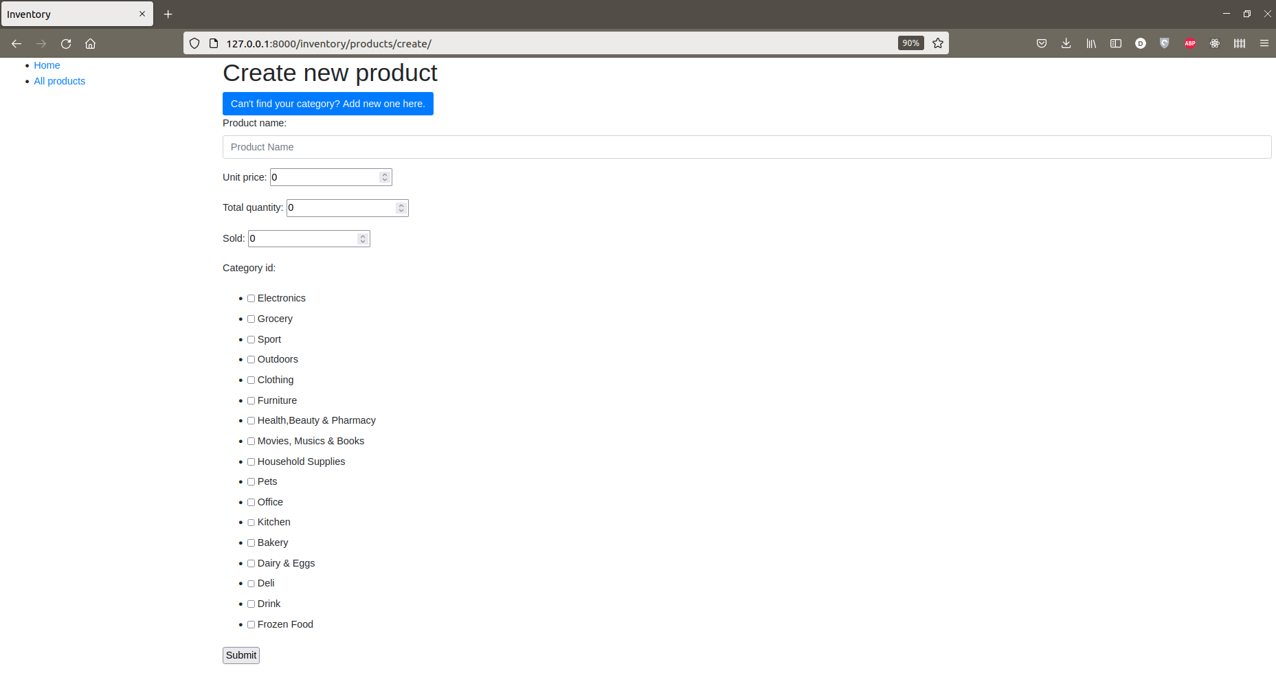
Task: Select the Frozen Food checkbox
Action: [251, 625]
